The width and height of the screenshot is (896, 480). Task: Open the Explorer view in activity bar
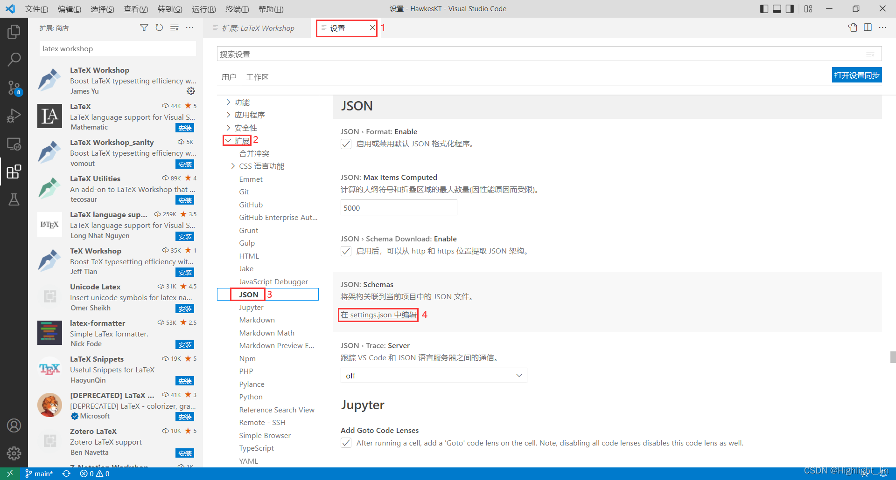(14, 32)
